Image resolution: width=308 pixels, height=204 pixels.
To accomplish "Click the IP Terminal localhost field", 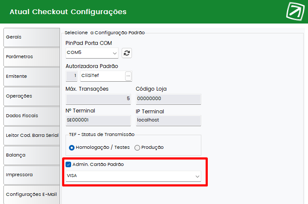I will coord(168,121).
